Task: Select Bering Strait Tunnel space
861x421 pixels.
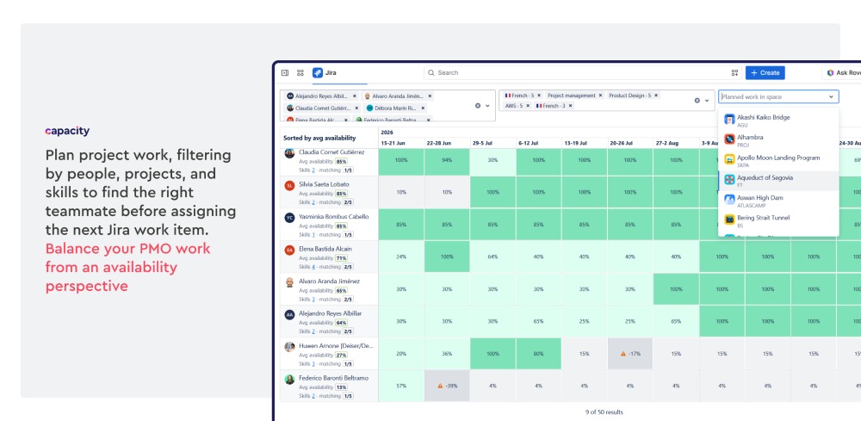Action: (778, 220)
